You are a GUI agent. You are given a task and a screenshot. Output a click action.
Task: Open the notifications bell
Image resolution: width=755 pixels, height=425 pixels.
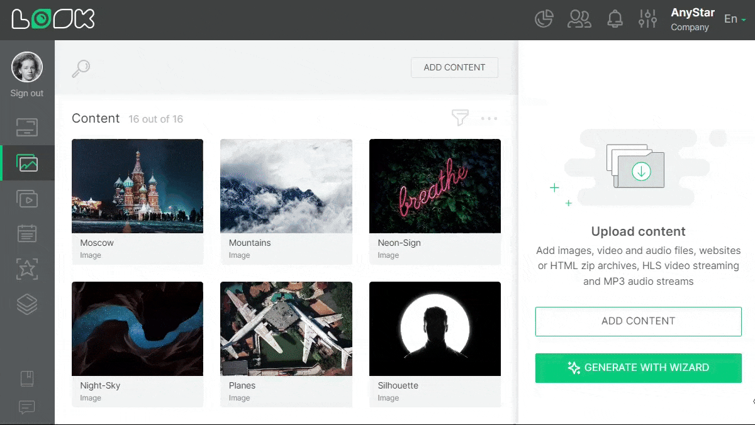click(615, 19)
